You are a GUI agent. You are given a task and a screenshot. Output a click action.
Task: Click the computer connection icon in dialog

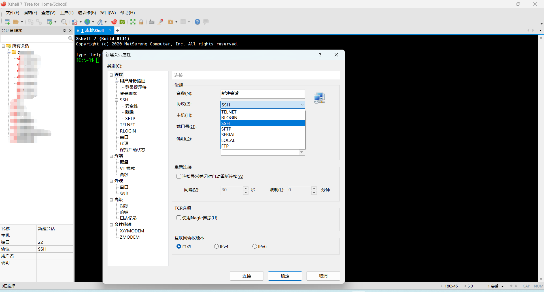pyautogui.click(x=319, y=98)
